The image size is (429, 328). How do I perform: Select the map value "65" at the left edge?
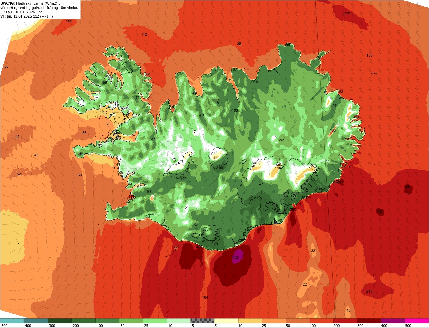[x=6, y=67]
